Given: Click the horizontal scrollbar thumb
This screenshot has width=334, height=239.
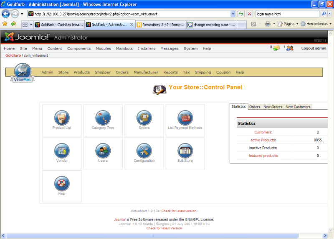Looking at the screenshot, I should pos(152,236).
